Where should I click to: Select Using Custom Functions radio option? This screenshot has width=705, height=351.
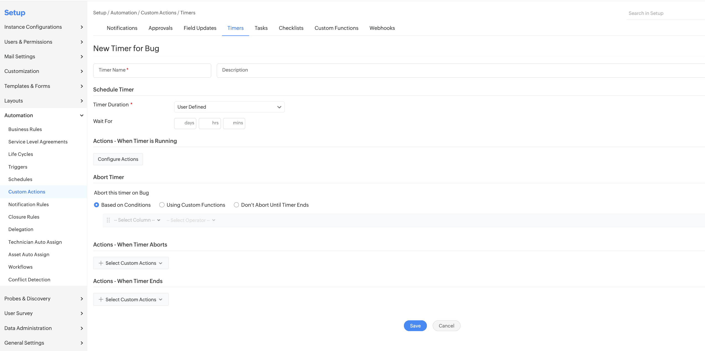162,205
